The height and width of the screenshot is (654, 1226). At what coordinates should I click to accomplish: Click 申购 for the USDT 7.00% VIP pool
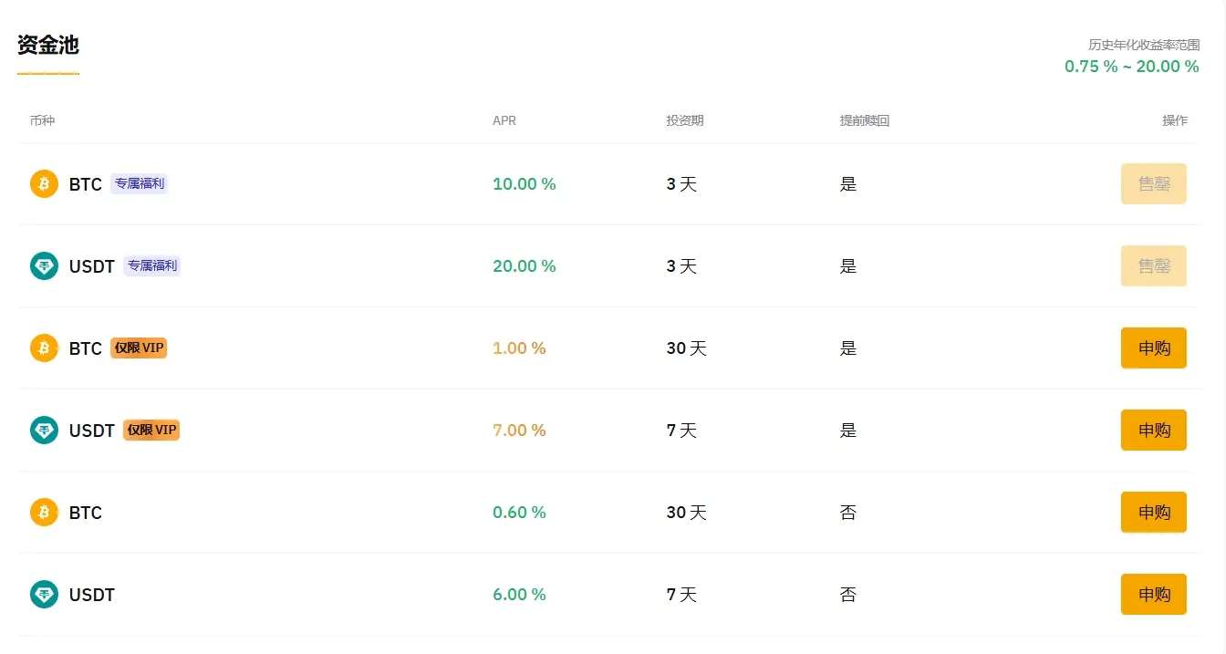1154,430
